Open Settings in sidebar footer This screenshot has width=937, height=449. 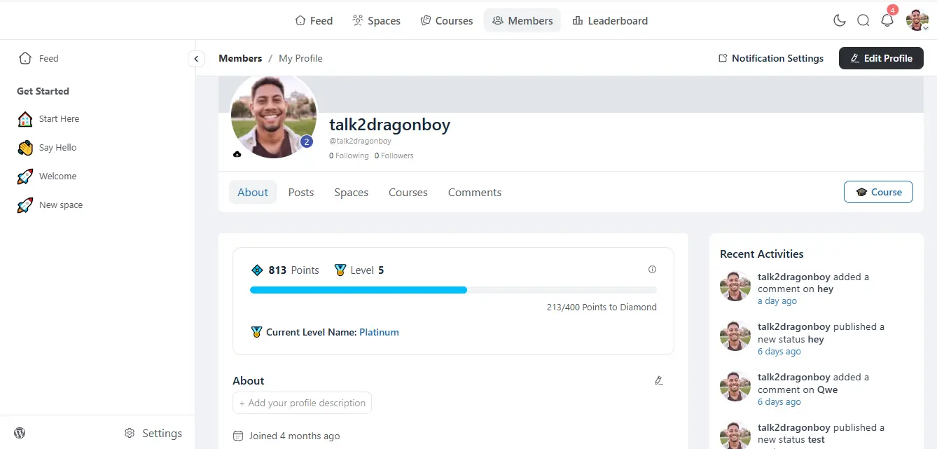pos(153,433)
